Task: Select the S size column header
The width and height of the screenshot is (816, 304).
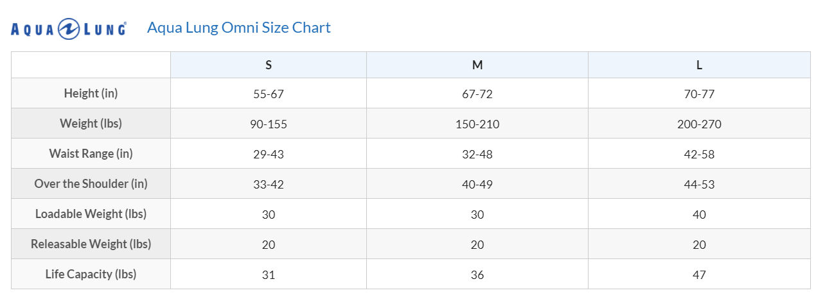Action: click(269, 65)
